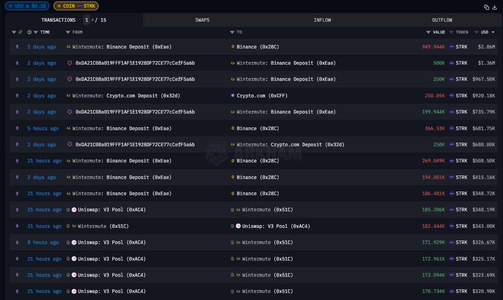Image resolution: width=503 pixels, height=300 pixels.
Task: Click the pink address icon in the $1.36M row
Action: point(70,63)
